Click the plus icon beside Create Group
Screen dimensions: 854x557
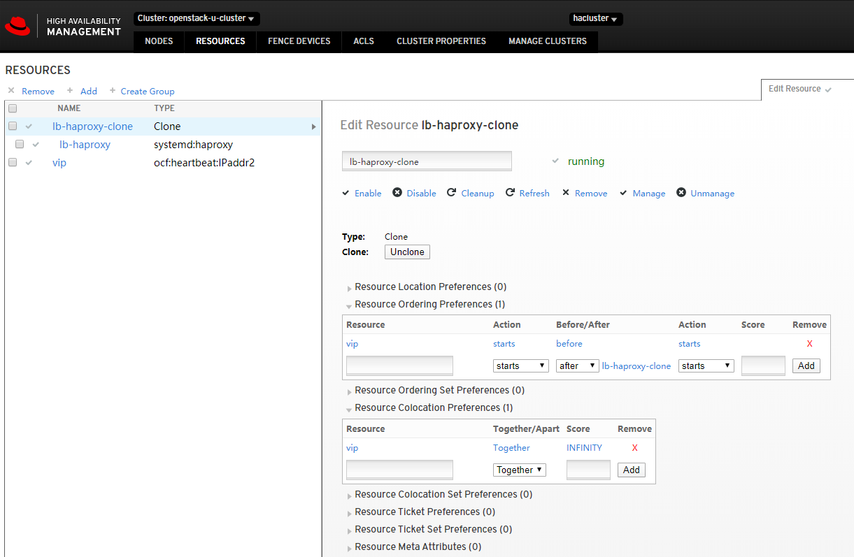pos(113,91)
